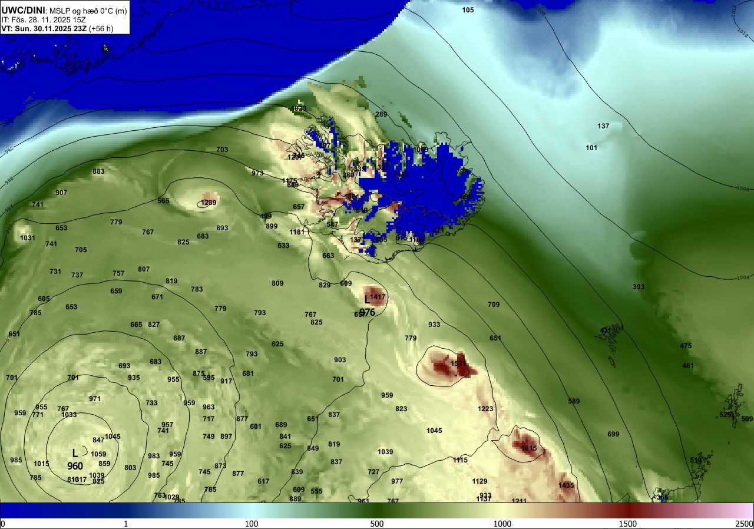This screenshot has height=529, width=754.
Task: Click the height value 903
Action: 340,360
